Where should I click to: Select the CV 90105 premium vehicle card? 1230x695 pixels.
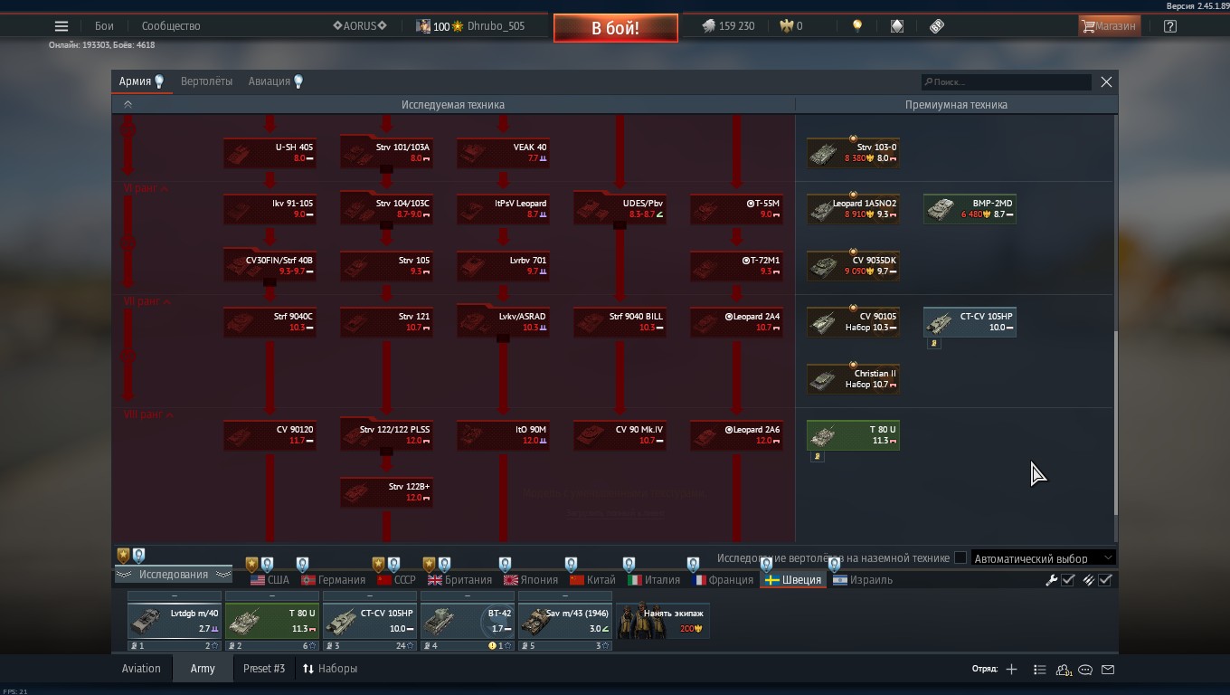[x=853, y=322]
